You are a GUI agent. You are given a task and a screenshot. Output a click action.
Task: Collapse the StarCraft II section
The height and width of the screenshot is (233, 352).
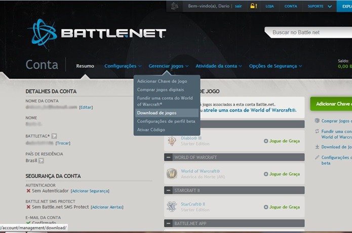click(x=168, y=190)
